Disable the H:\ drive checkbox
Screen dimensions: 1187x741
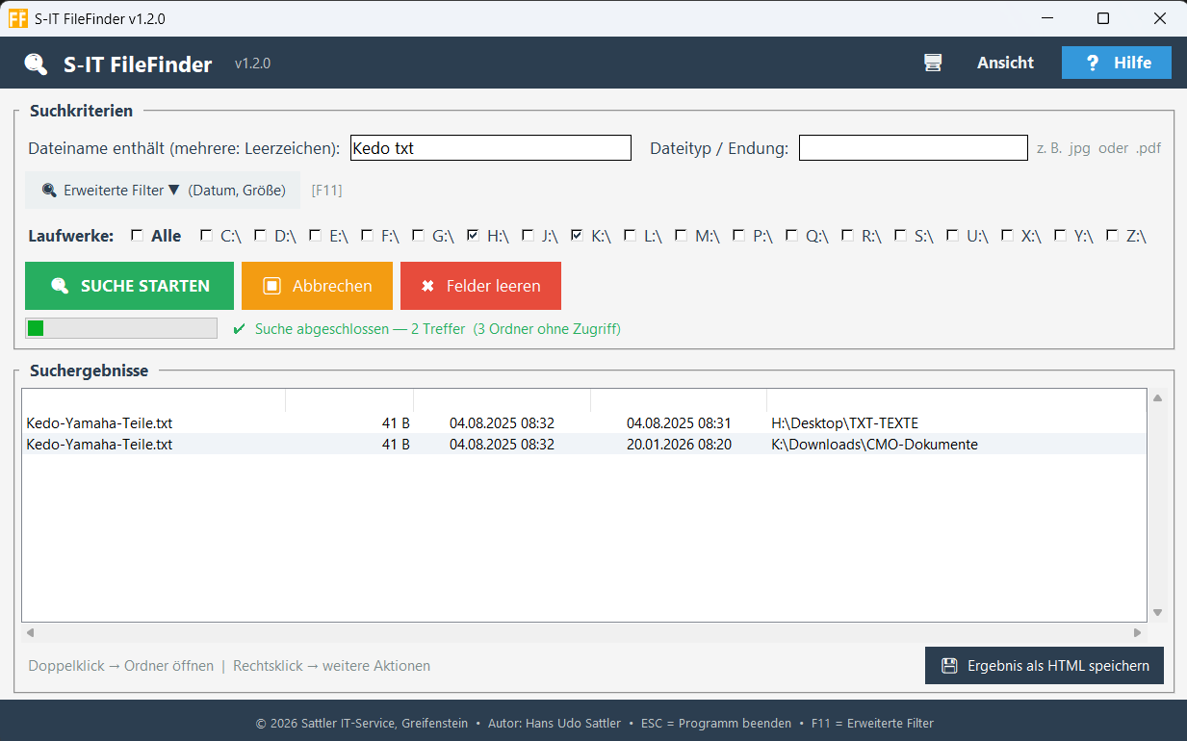click(x=472, y=234)
